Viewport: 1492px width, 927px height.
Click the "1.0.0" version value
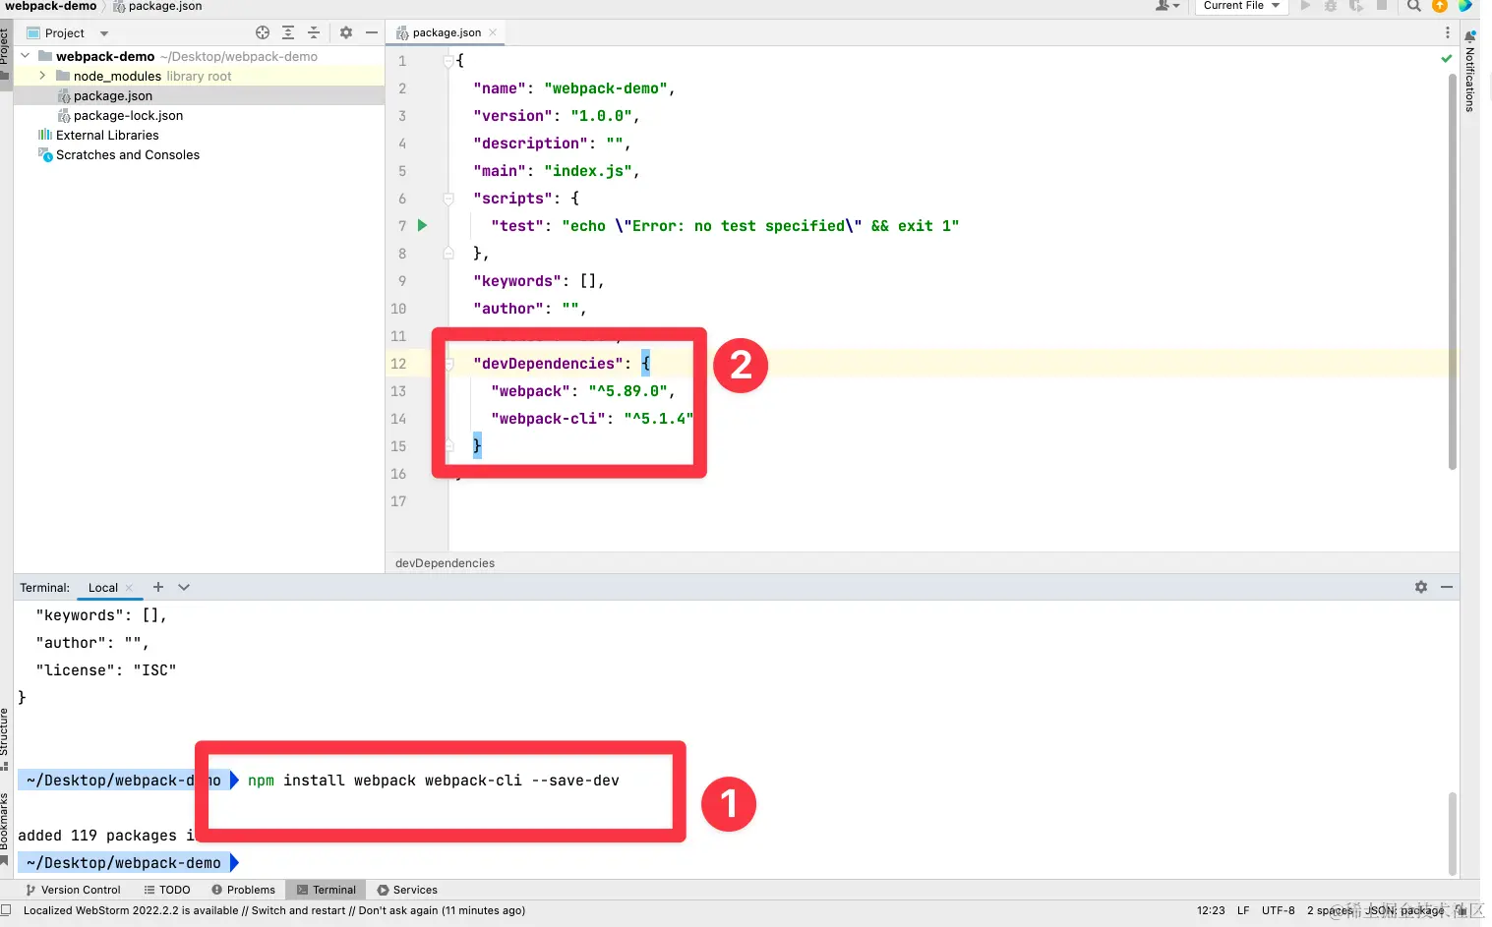click(x=601, y=116)
